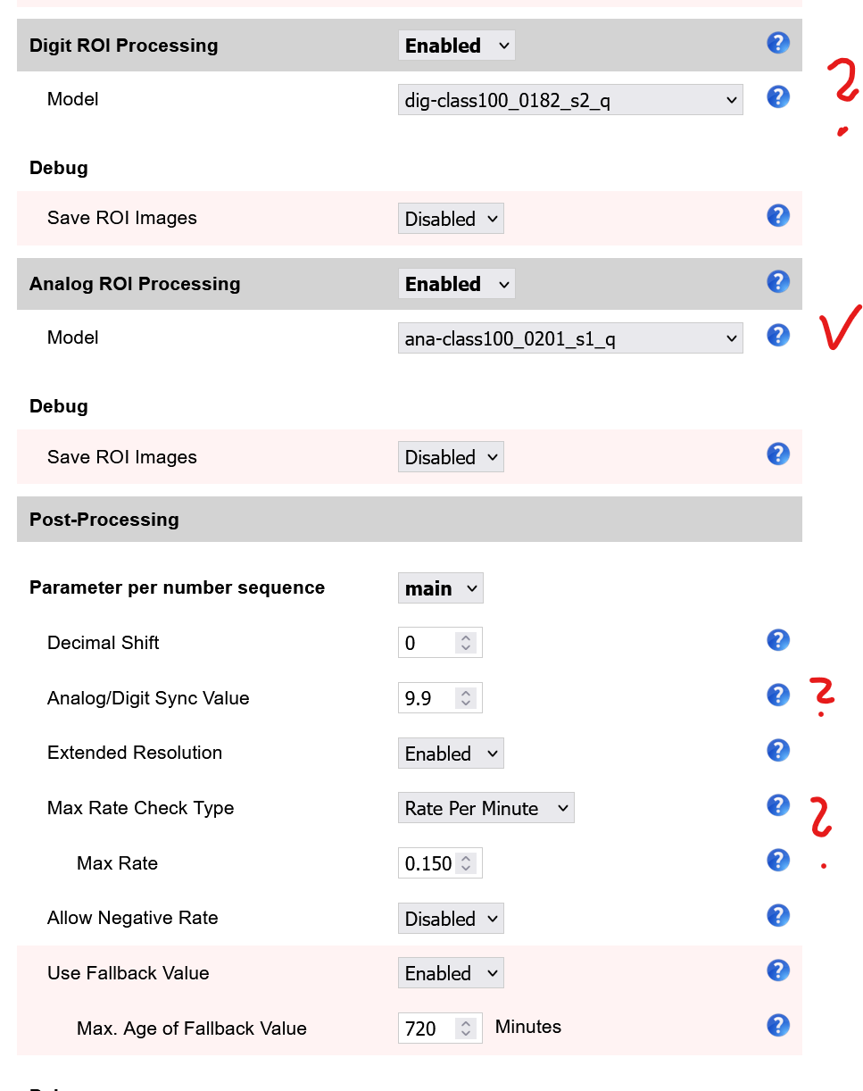
Task: Open help for Digit ROI Processing
Action: click(x=778, y=43)
